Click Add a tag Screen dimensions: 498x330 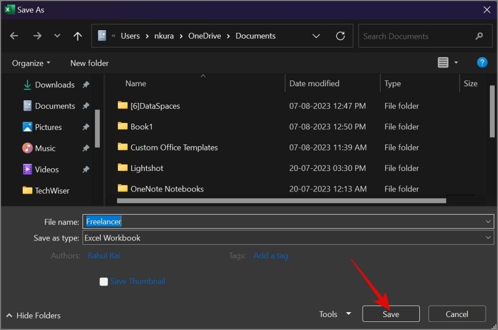click(271, 256)
